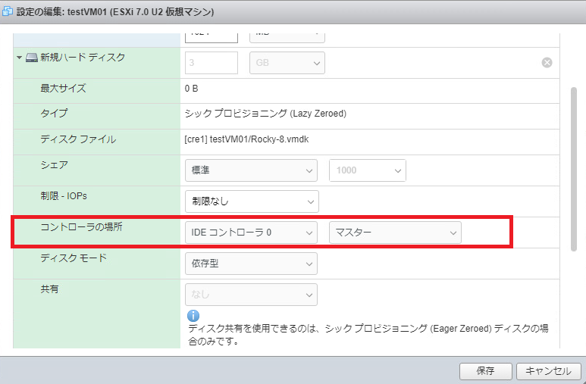The width and height of the screenshot is (586, 384).
Task: Open the GB disk size unit dropdown
Action: click(287, 63)
